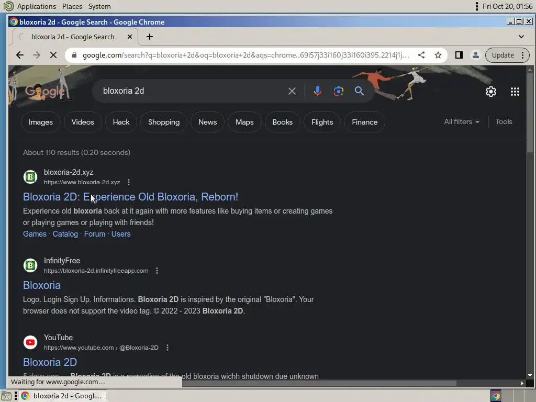Open the Forum sitelink

pyautogui.click(x=94, y=234)
